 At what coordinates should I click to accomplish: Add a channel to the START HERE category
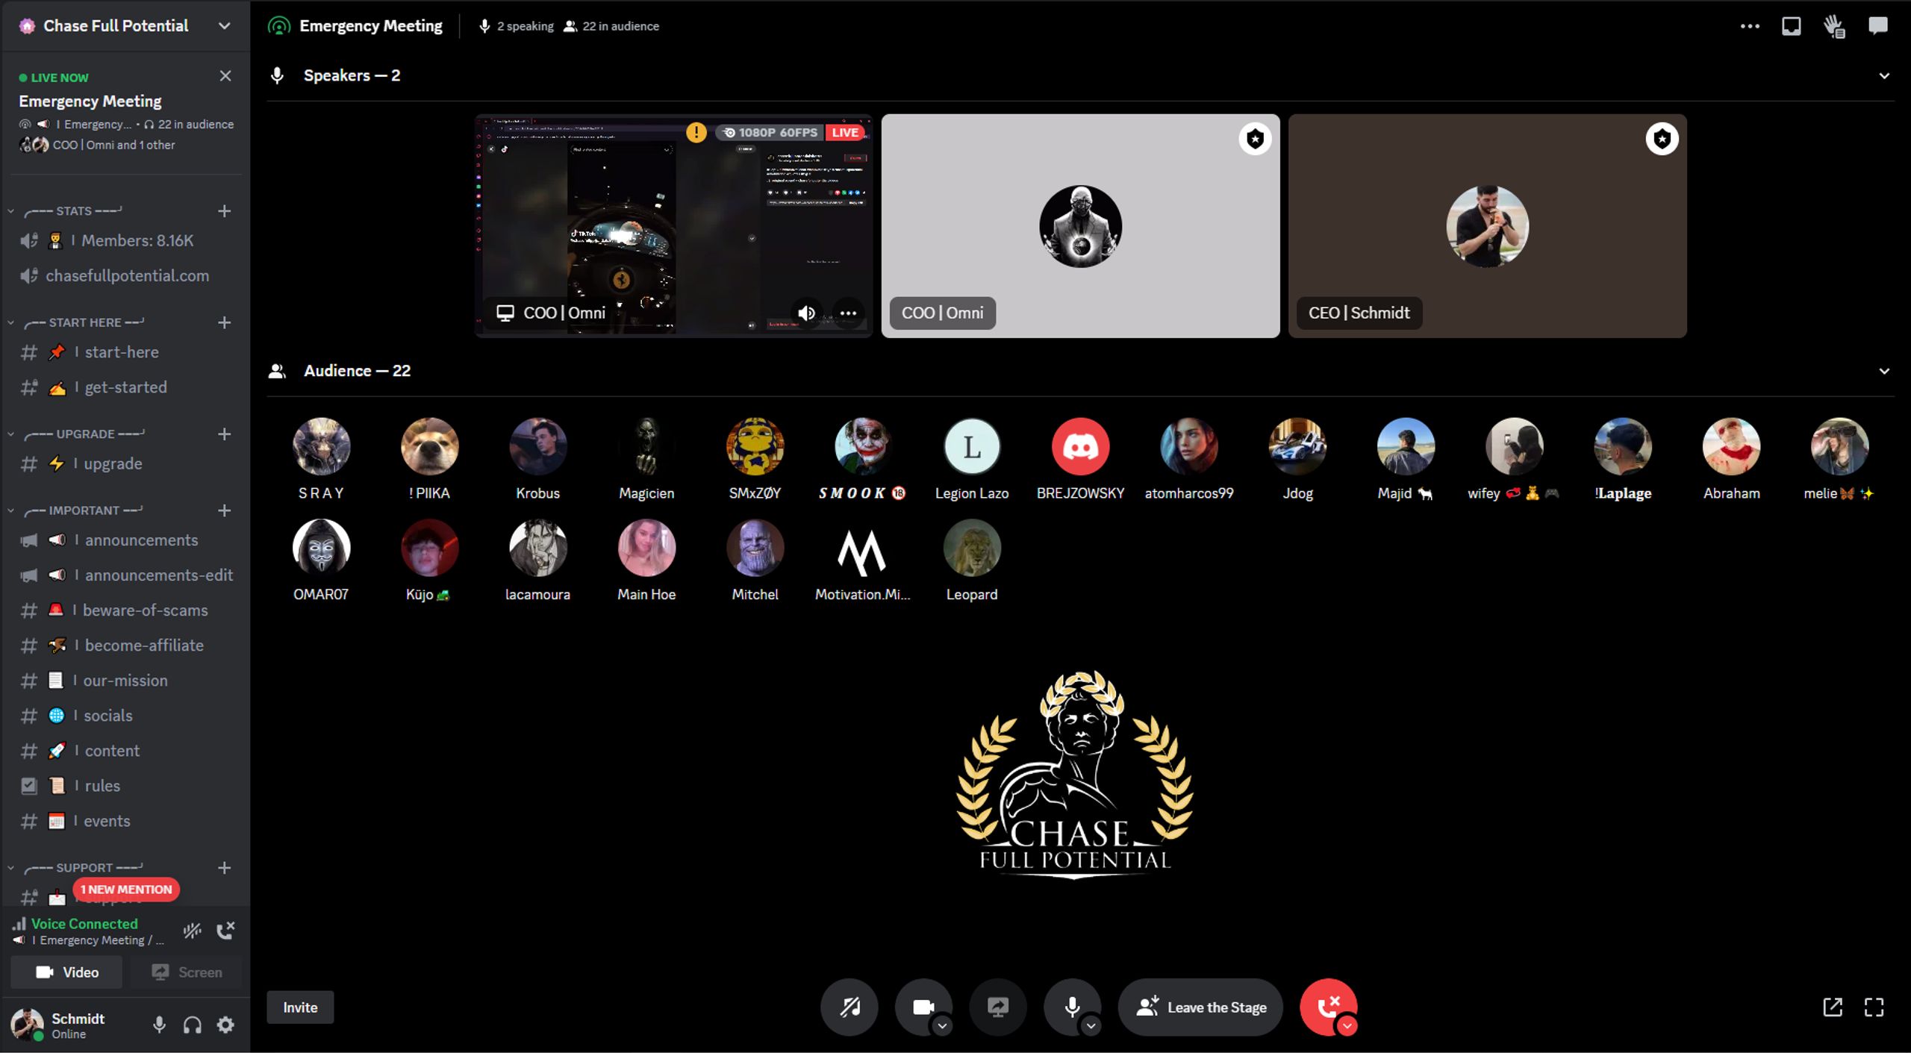point(224,322)
